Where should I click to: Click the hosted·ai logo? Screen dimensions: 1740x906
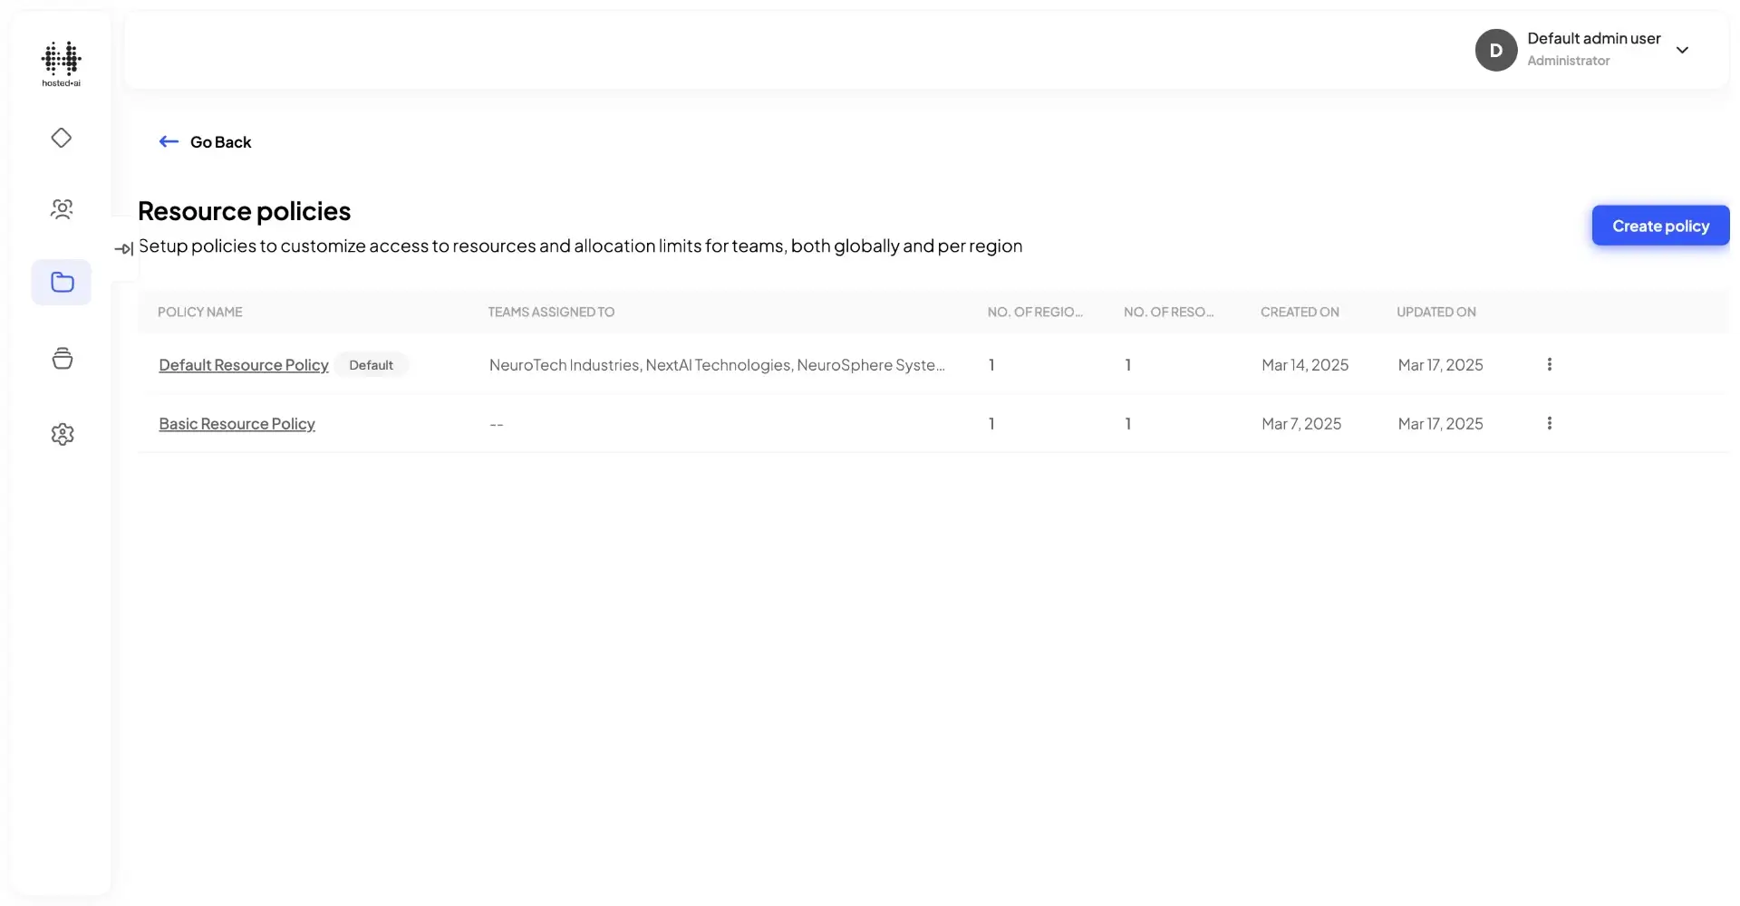(x=61, y=63)
